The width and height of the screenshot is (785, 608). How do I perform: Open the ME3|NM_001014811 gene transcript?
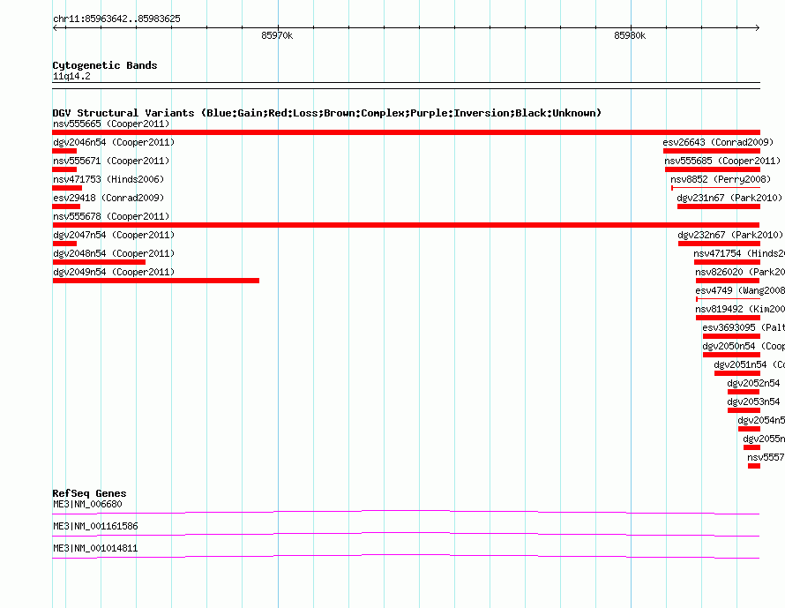point(95,548)
